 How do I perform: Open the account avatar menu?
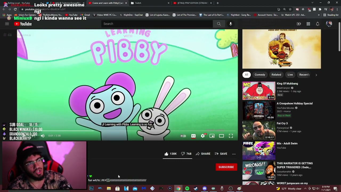click(x=329, y=24)
